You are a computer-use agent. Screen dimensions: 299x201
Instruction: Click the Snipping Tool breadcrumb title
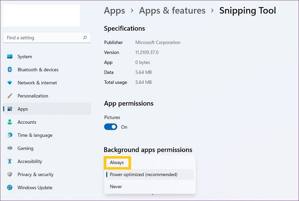pyautogui.click(x=248, y=10)
